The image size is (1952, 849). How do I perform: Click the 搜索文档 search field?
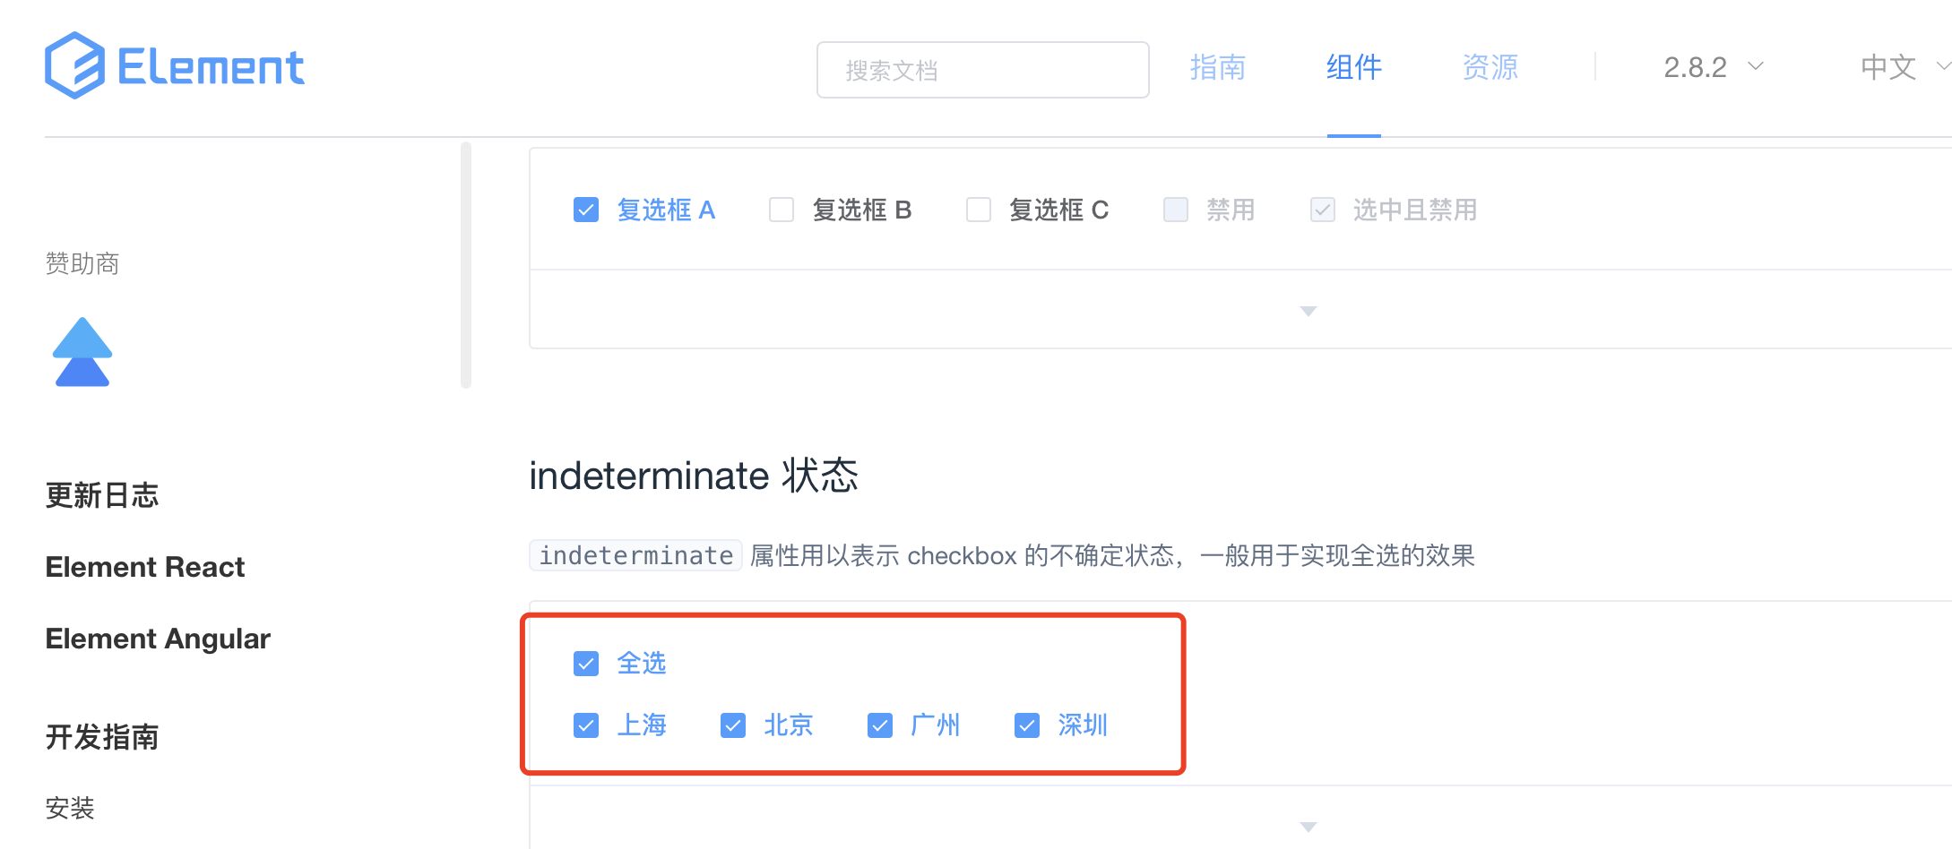tap(982, 70)
